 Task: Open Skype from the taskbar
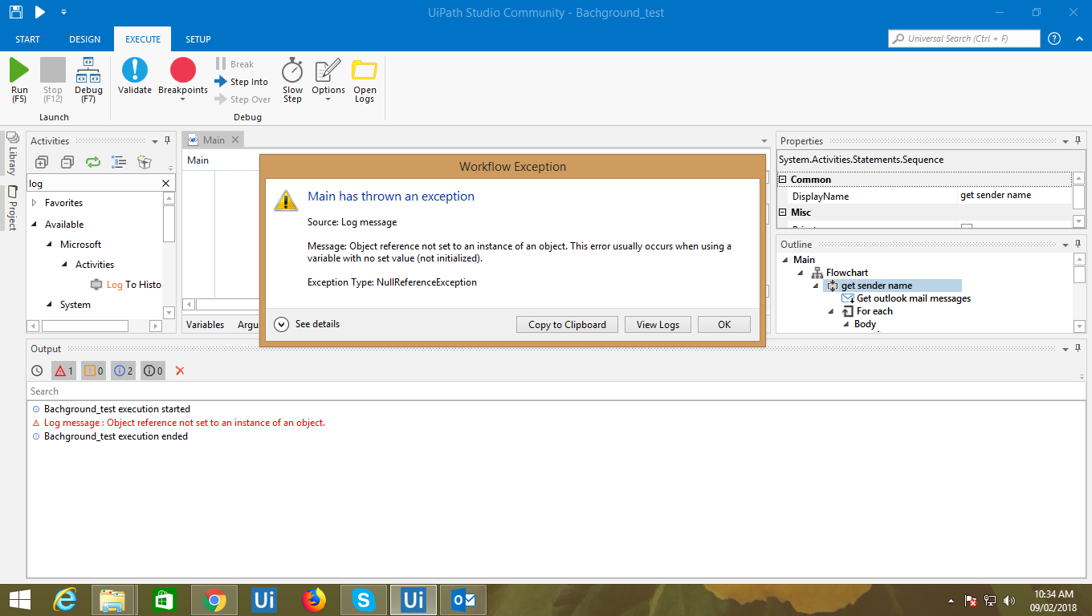click(364, 600)
